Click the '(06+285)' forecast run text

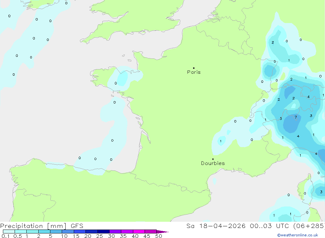(309, 226)
